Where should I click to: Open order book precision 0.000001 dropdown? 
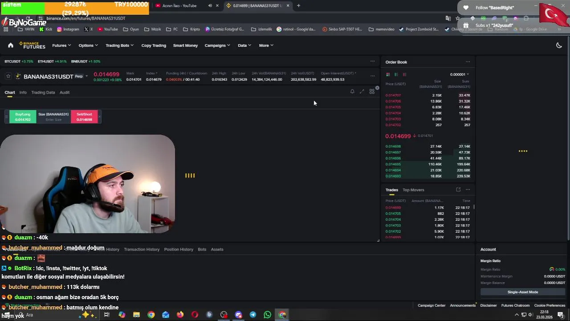point(460,74)
